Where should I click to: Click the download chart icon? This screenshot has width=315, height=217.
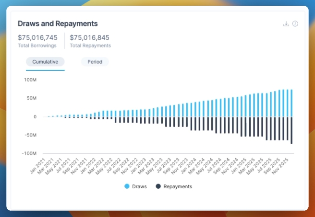(x=286, y=24)
